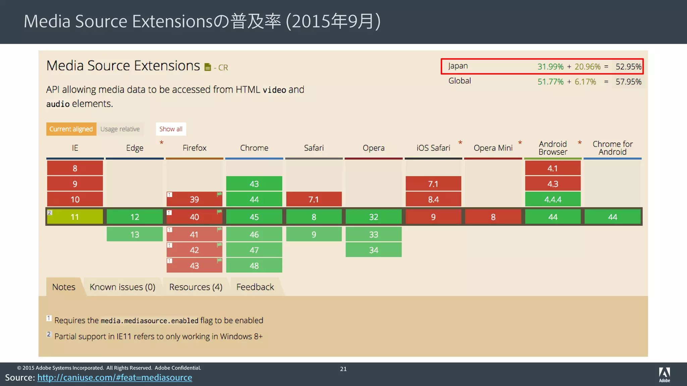Select the Android Browser 4.1 cell
Image resolution: width=687 pixels, height=386 pixels.
[553, 168]
